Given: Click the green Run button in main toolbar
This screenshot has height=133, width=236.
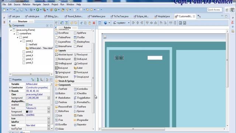Looking at the screenshot, I should point(38,10).
